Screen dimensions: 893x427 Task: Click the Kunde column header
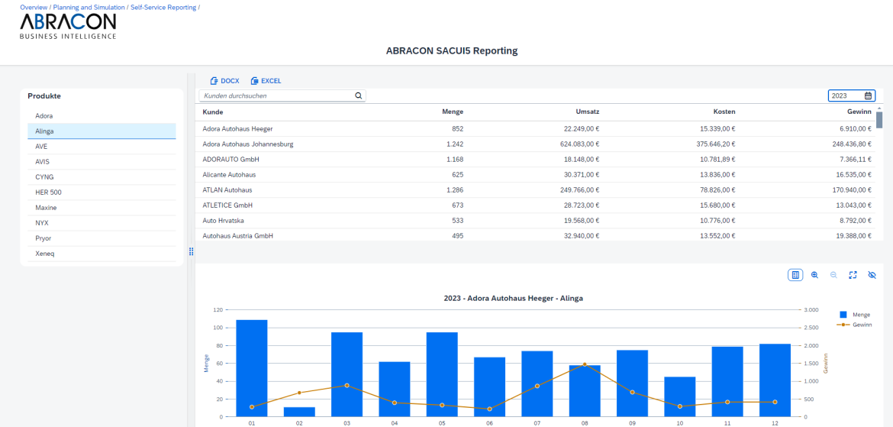coord(213,112)
